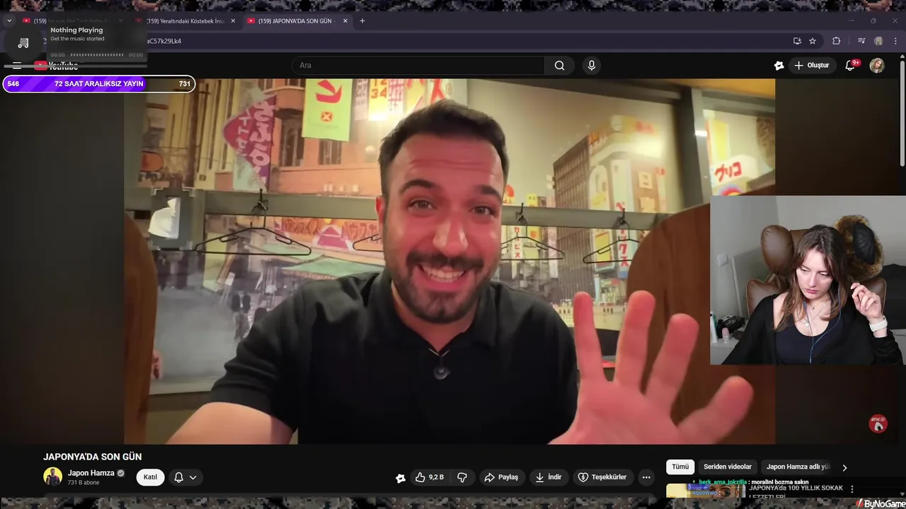Select the Japon Hamza adlı chip

(x=798, y=467)
